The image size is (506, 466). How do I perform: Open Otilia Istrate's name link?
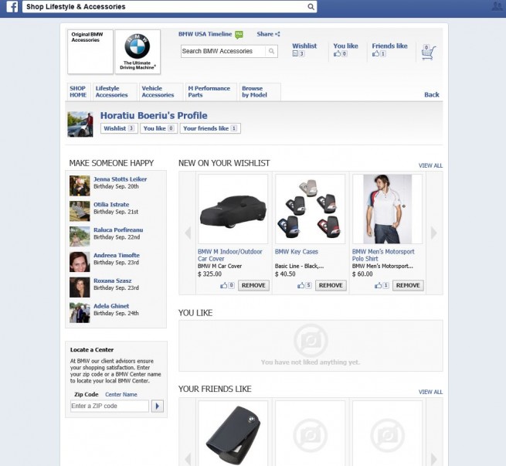coord(111,205)
